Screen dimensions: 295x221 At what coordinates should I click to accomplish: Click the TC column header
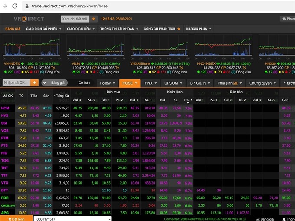pos(21,96)
